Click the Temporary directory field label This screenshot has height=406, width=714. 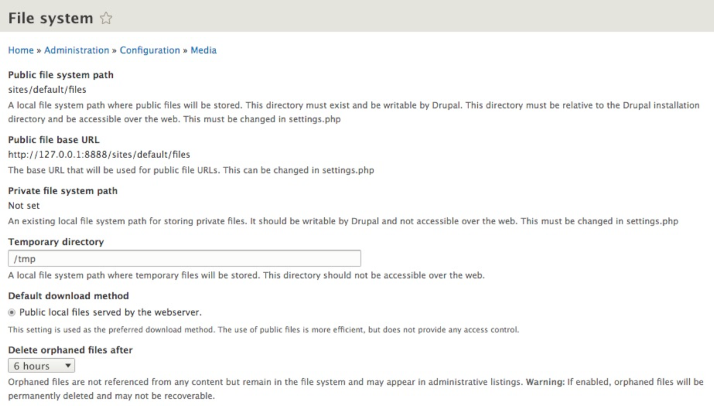click(56, 241)
